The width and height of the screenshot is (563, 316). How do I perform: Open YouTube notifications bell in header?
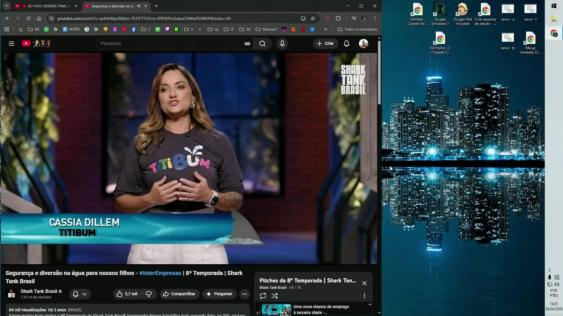[347, 43]
